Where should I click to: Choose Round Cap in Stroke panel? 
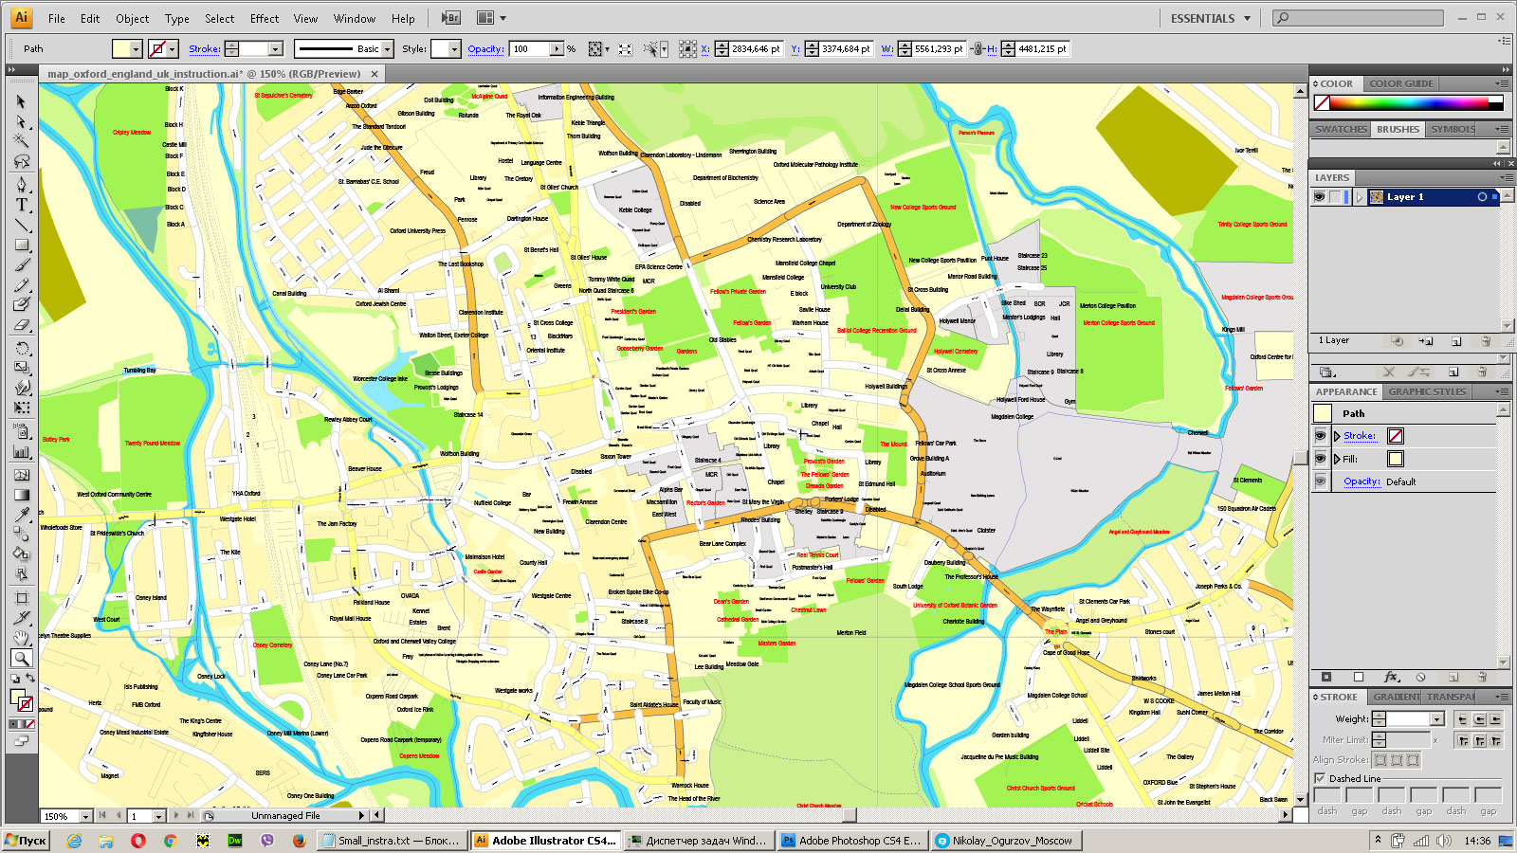coord(1479,719)
